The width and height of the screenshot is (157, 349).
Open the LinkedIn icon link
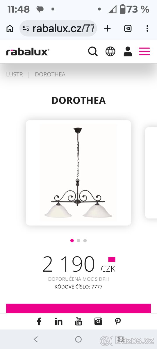(59, 321)
